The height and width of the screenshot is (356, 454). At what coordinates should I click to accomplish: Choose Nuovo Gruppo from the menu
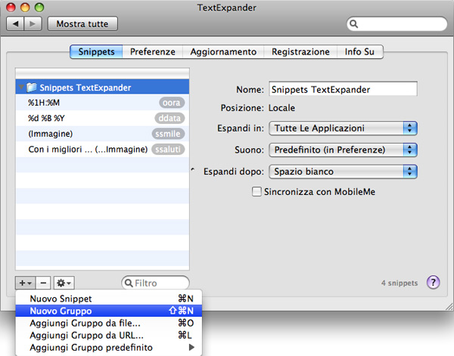(x=61, y=311)
